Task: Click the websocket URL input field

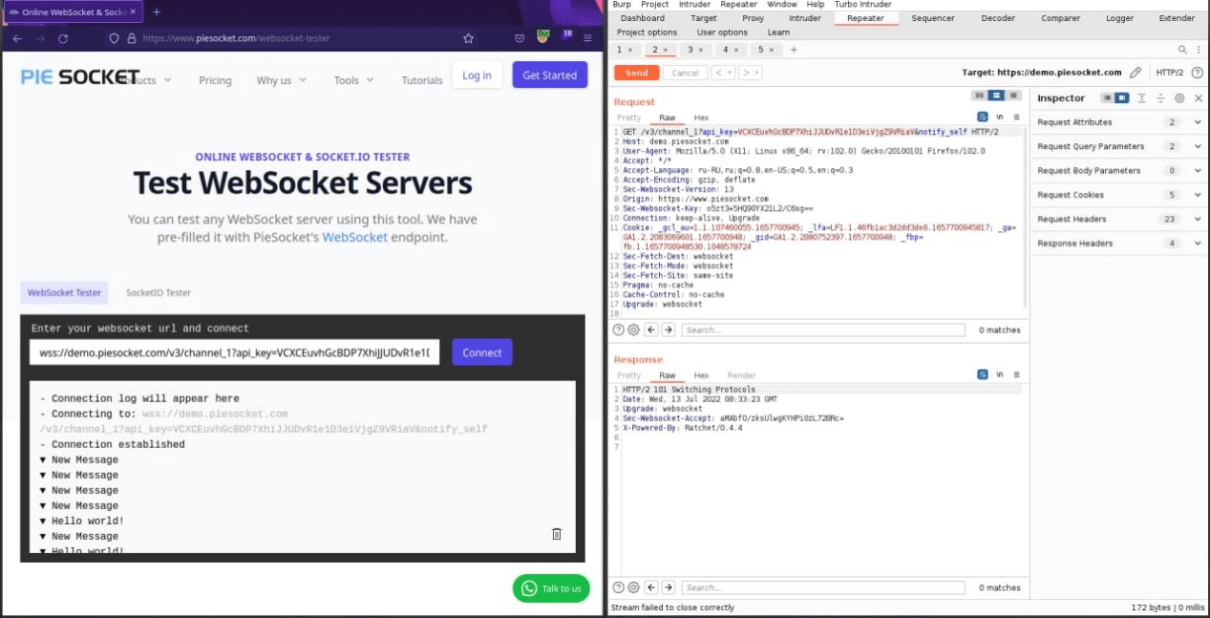Action: coord(234,352)
